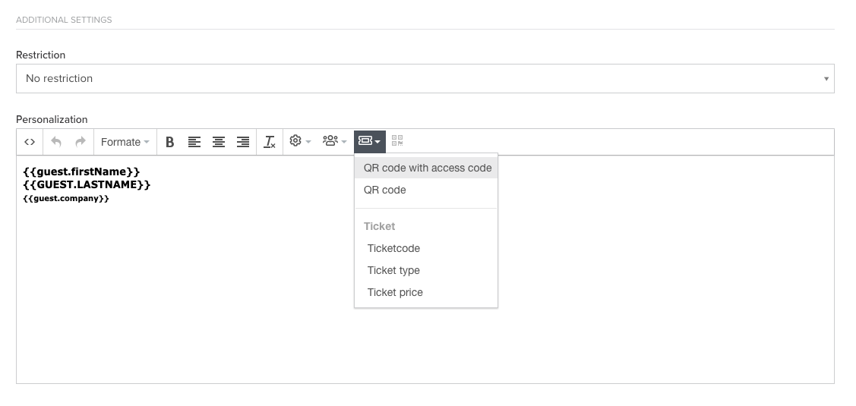The width and height of the screenshot is (856, 406).
Task: Choose the plain QR code menu entry
Action: (x=385, y=190)
